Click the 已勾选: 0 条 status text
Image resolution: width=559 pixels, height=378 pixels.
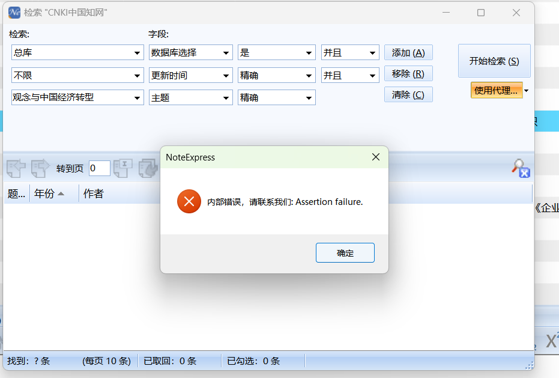point(253,361)
